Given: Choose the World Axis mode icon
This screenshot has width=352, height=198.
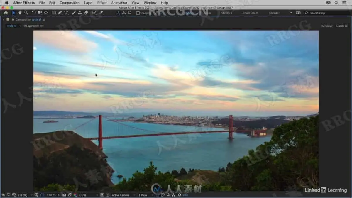Looking at the screenshot, I should pos(123,13).
